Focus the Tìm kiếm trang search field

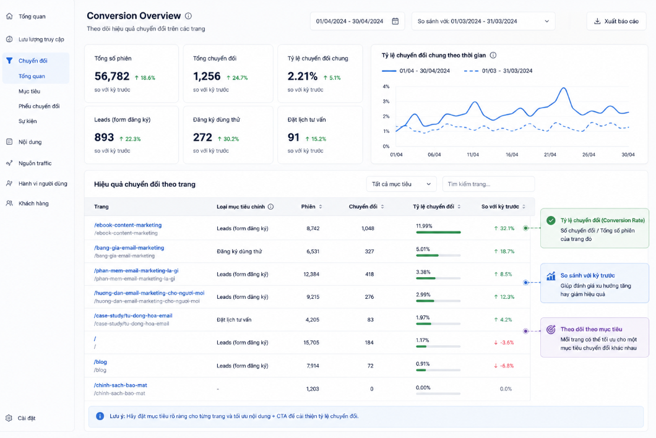pos(488,184)
